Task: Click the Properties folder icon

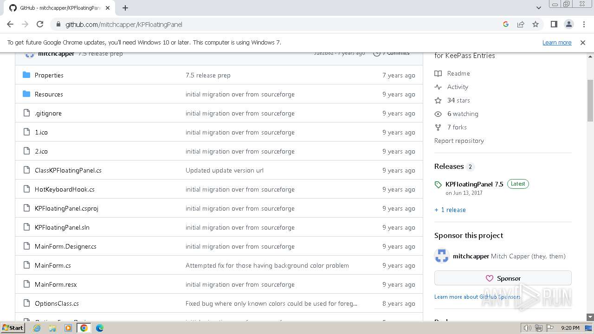Action: click(x=26, y=75)
